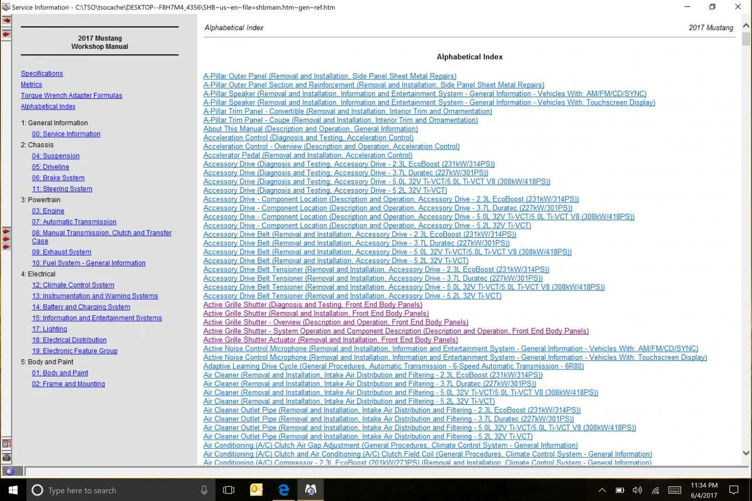Open section 02: Frame and Mounting
Viewport: 752px width, 501px height.
[x=68, y=384]
